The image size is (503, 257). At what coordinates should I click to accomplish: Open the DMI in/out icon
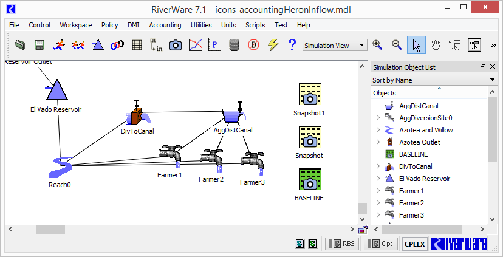(156, 45)
